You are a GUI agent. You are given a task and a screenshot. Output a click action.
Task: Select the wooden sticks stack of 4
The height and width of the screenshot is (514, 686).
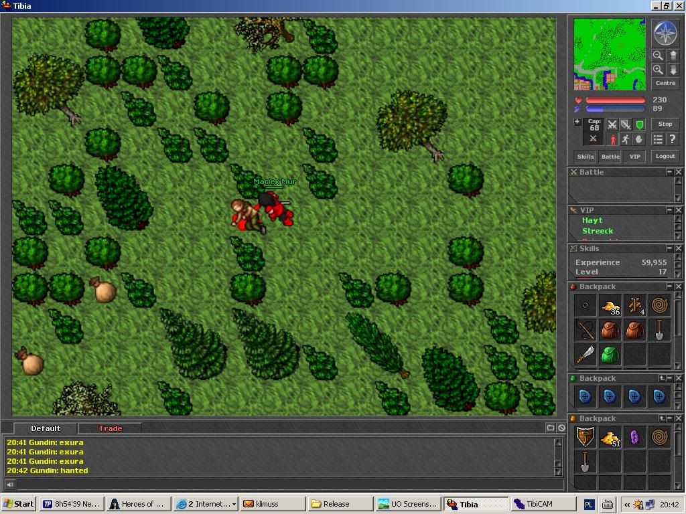[x=635, y=306]
